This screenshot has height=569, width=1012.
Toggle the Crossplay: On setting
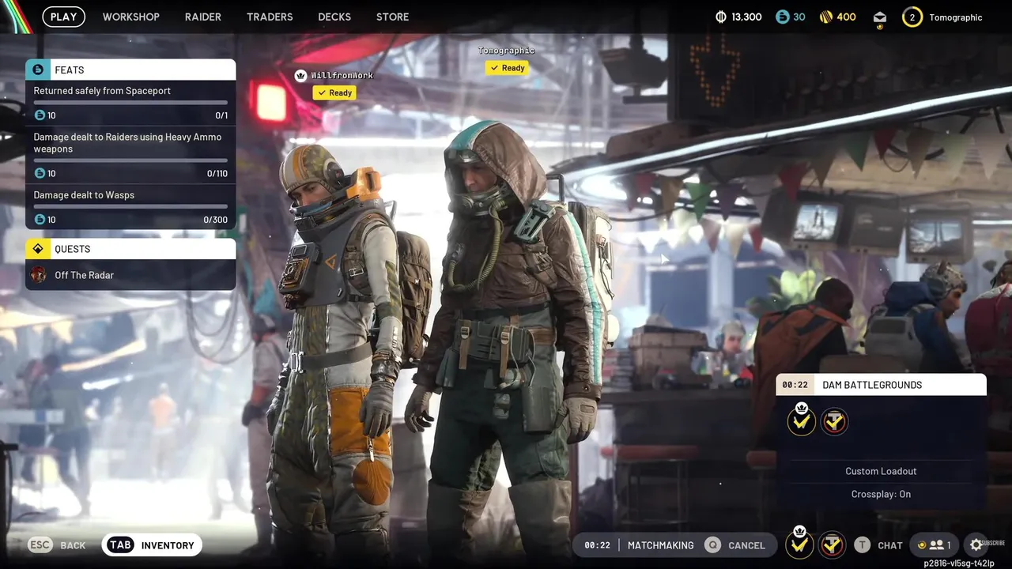tap(881, 494)
